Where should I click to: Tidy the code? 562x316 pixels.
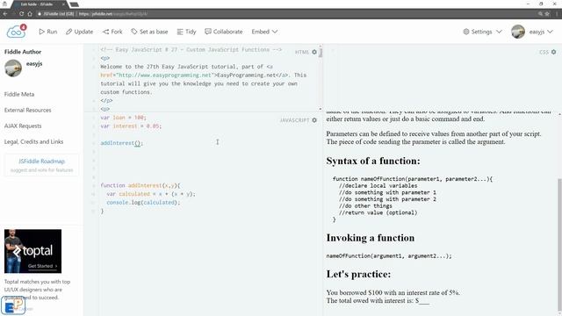[186, 32]
